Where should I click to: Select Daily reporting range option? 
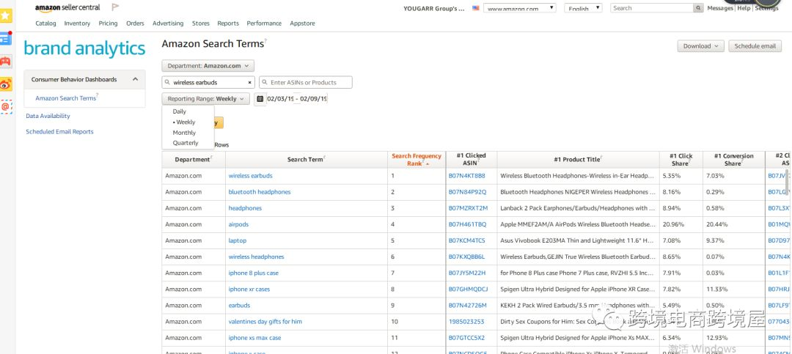tap(180, 111)
